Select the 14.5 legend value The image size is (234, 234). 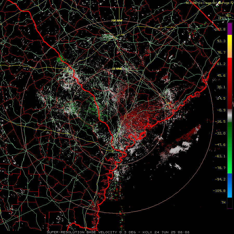[x=221, y=99]
